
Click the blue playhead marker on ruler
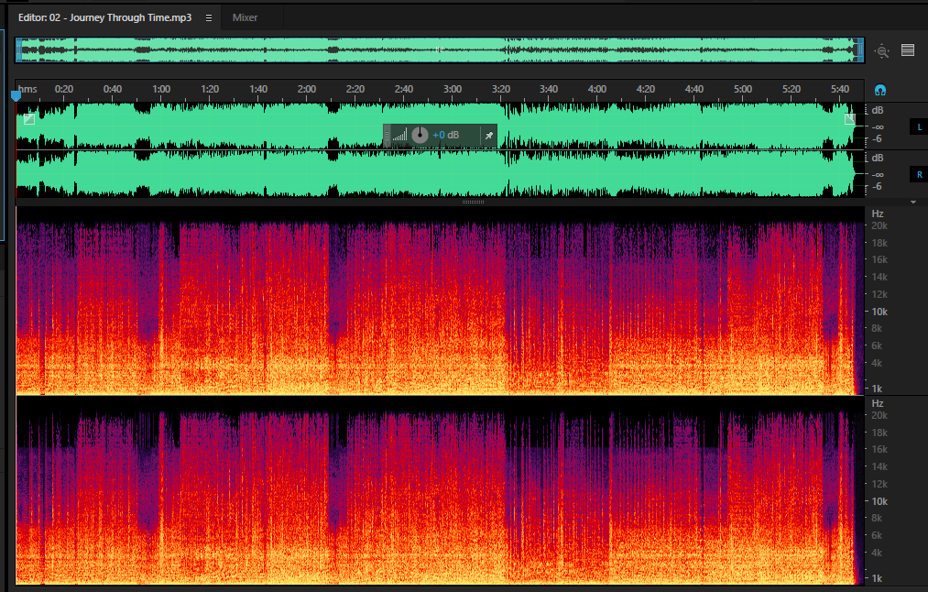tap(16, 94)
